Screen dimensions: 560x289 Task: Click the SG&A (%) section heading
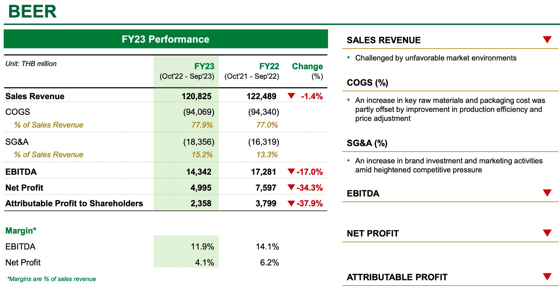point(367,143)
